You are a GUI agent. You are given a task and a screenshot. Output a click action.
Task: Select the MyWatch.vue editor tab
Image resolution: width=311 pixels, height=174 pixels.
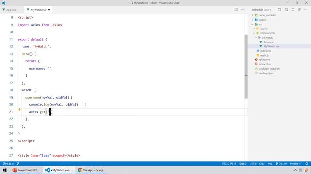pyautogui.click(x=38, y=10)
